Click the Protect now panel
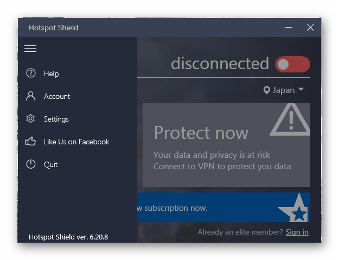This screenshot has width=339, height=260. click(x=226, y=145)
